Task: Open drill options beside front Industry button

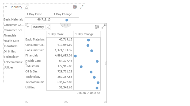Action: click(48, 27)
